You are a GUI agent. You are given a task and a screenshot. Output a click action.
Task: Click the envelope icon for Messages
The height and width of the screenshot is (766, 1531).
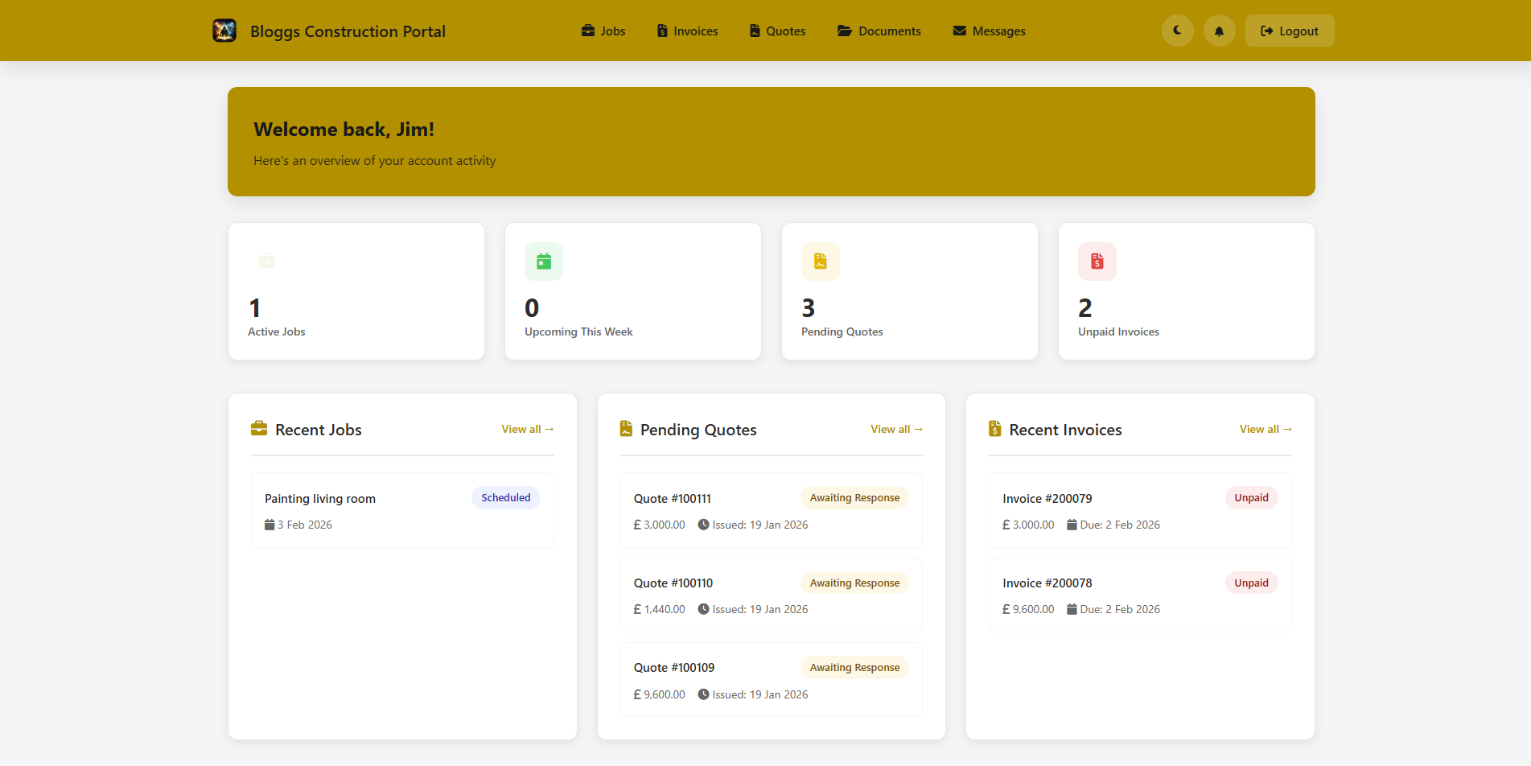[x=959, y=31]
